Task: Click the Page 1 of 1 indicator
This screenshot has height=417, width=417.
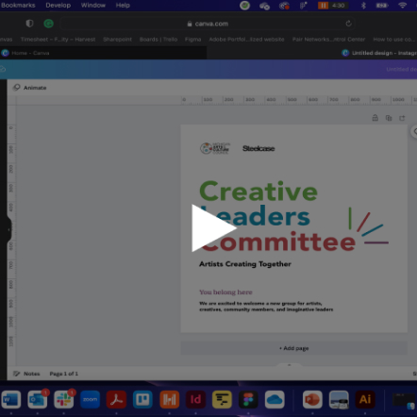Action: (x=63, y=374)
